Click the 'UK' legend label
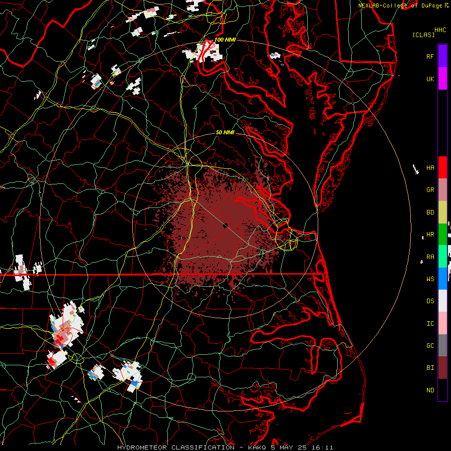 (430, 79)
